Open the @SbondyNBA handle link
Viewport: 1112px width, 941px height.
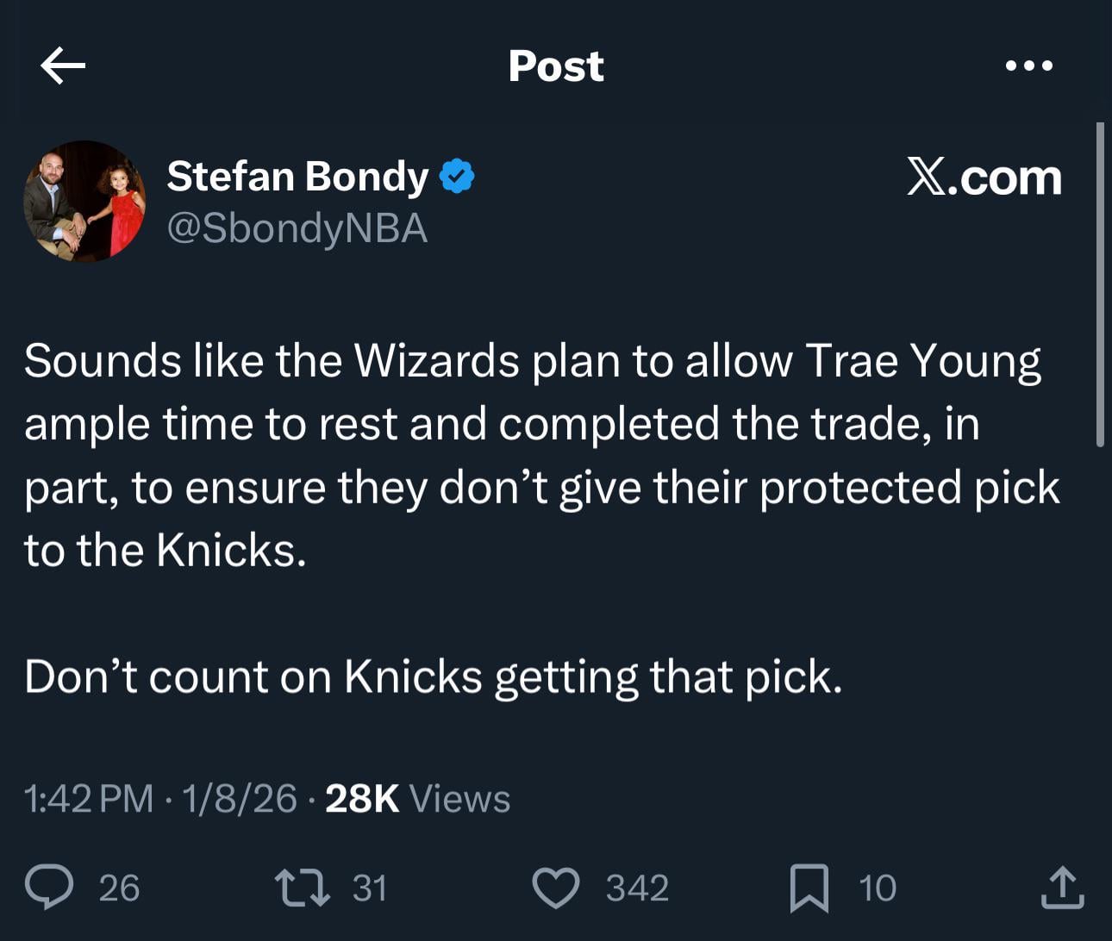click(297, 228)
